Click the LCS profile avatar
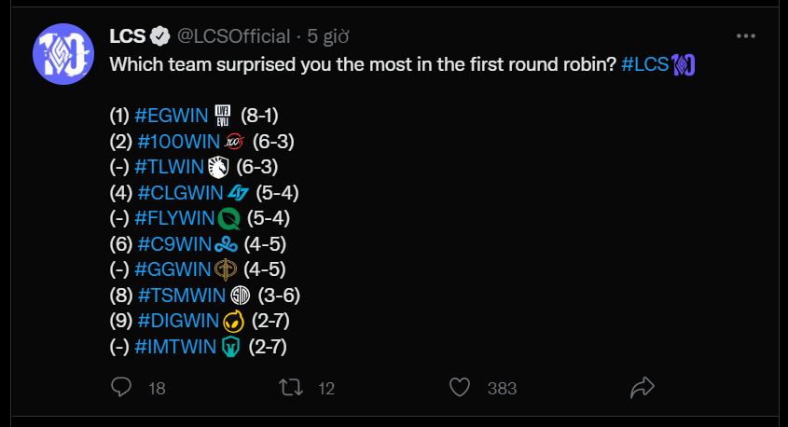 [63, 54]
